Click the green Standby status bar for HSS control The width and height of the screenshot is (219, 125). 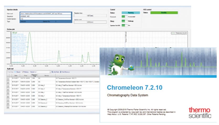[164, 13]
